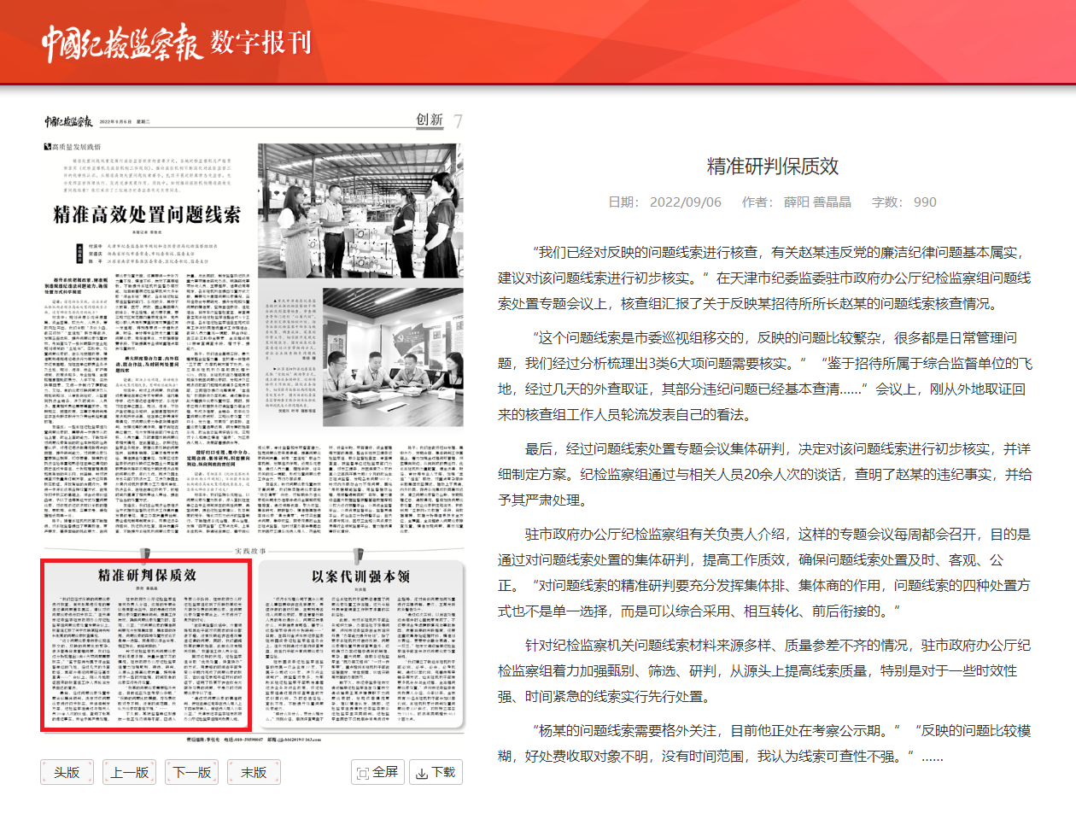Select the 以案代训强本领 article block on the newspaper page
This screenshot has height=813, width=1076.
pos(360,646)
